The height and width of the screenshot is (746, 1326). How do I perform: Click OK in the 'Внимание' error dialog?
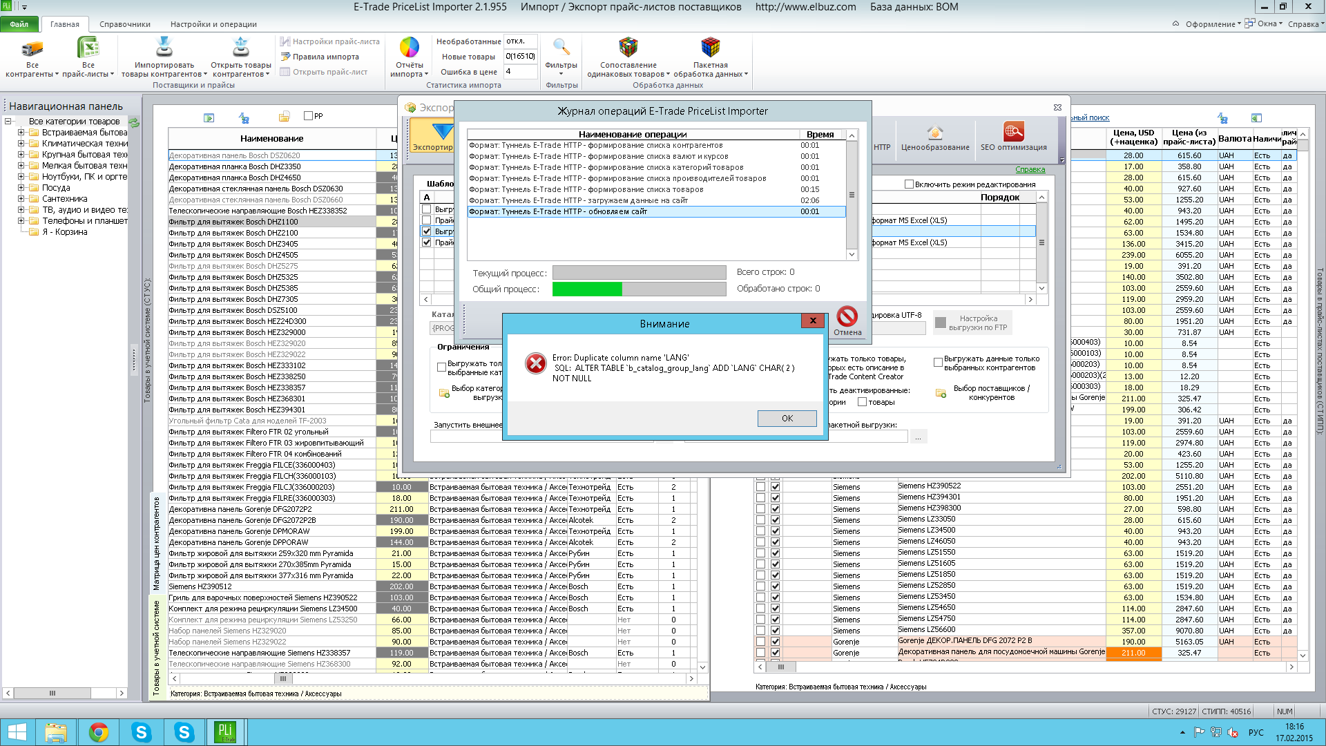coord(787,419)
